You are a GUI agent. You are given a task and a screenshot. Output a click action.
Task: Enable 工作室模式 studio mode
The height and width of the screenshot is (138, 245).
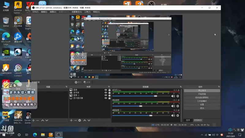(x=202, y=101)
